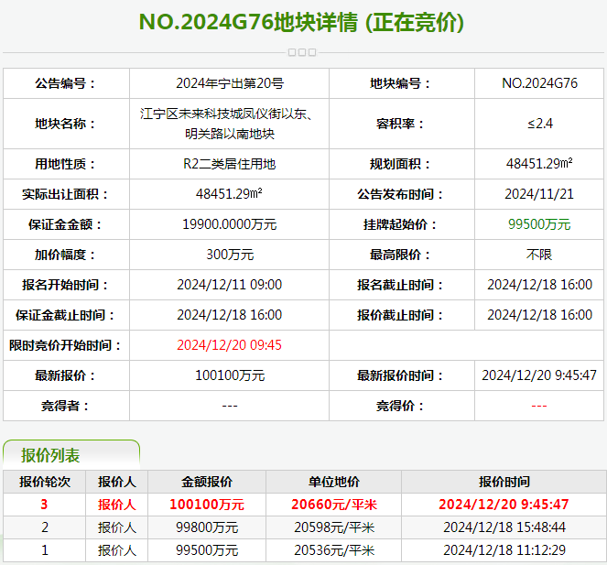Screen dimensions: 607x565
Task: Select the announcement date 2024/11/21
Action: pyautogui.click(x=539, y=194)
